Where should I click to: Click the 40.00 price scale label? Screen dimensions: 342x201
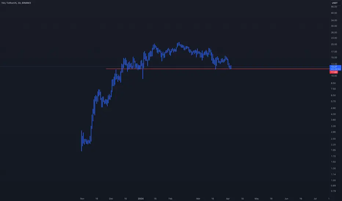click(334, 13)
